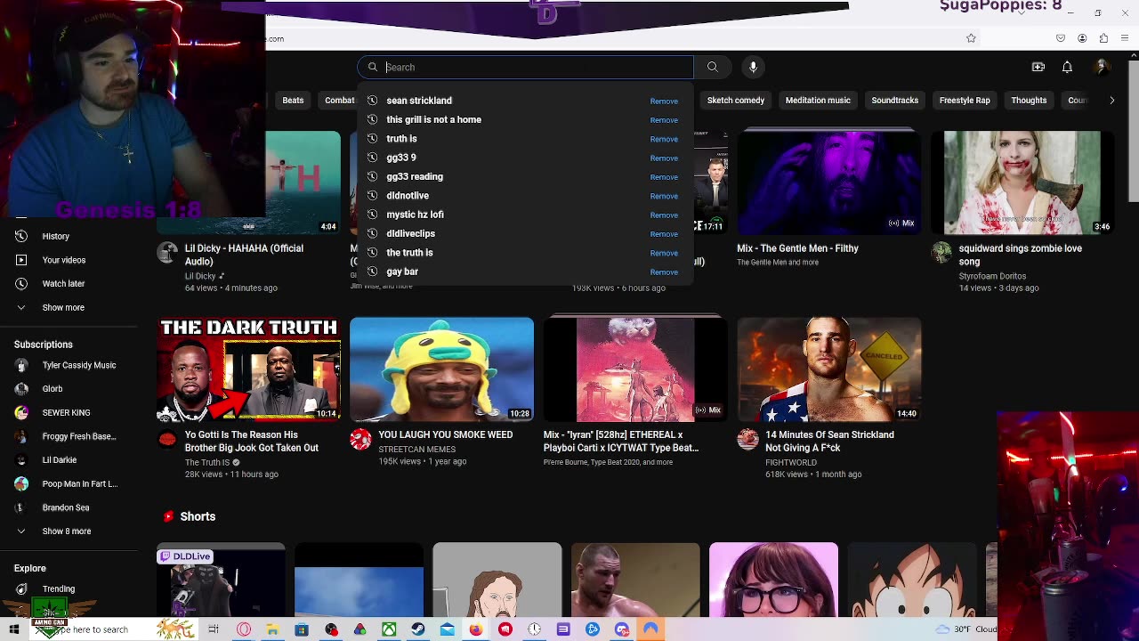Open the Firefox extensions puzzle icon
Viewport: 1139px width, 641px height.
tap(1103, 38)
